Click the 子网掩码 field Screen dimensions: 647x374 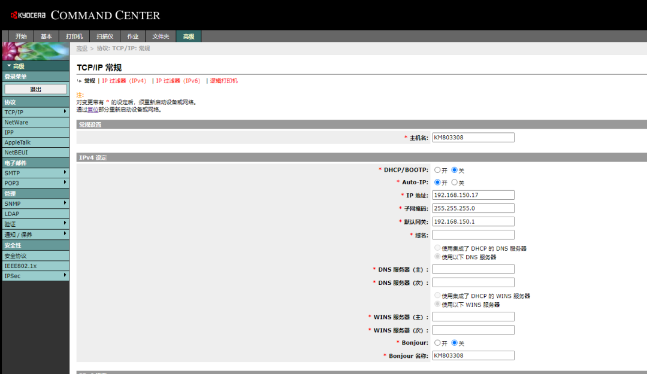pos(473,208)
